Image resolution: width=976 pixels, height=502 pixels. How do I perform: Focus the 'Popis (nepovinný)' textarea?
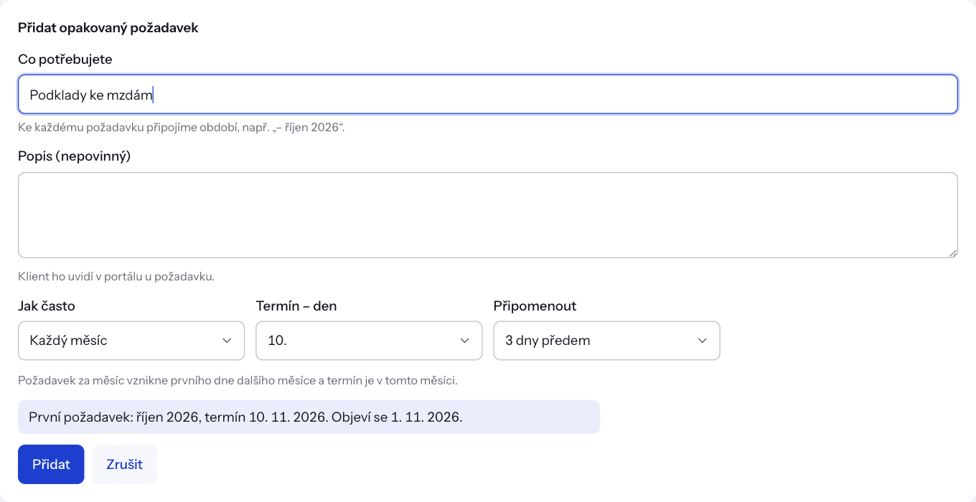pyautogui.click(x=488, y=215)
